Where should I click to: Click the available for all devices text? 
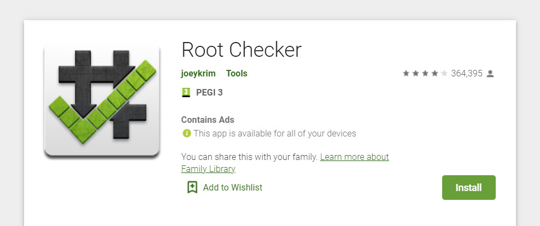pos(275,133)
